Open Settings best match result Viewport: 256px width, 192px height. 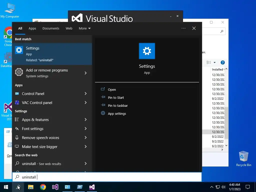point(52,54)
